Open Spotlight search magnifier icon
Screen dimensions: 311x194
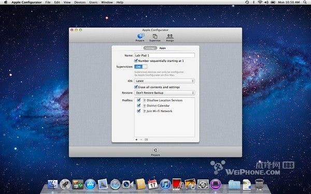tap(305, 3)
